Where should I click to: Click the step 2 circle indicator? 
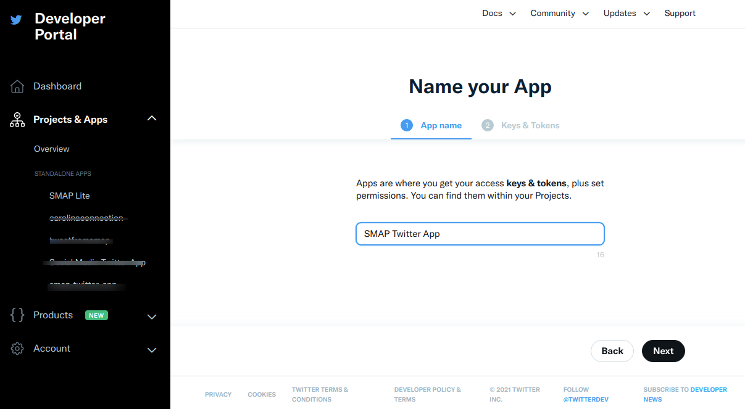pyautogui.click(x=488, y=125)
